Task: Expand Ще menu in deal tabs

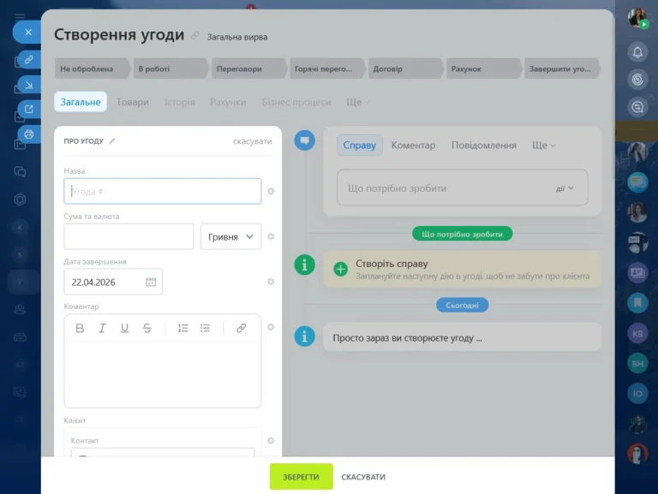Action: [358, 102]
